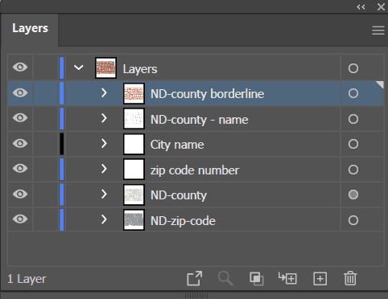Screen dimensions: 388x299
Task: Click blue color bar of ND-zip-code layer
Action: tap(62, 219)
